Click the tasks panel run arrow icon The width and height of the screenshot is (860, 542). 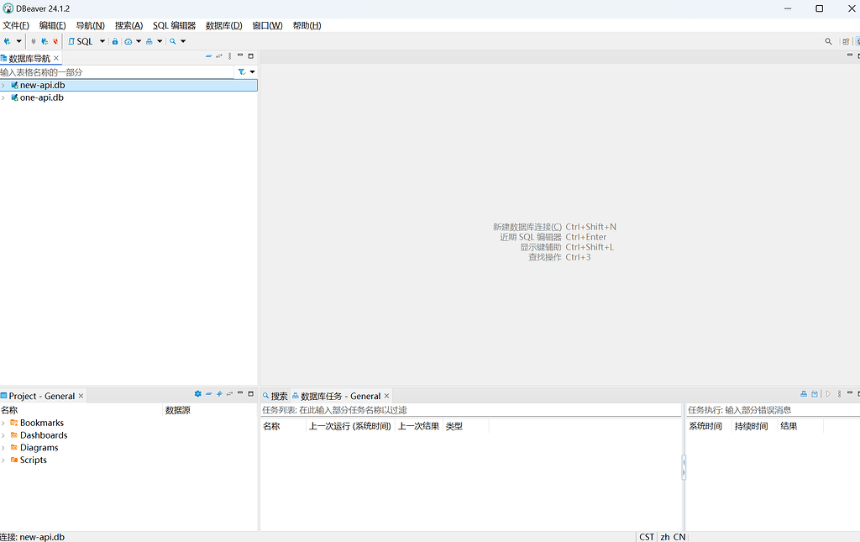(828, 394)
